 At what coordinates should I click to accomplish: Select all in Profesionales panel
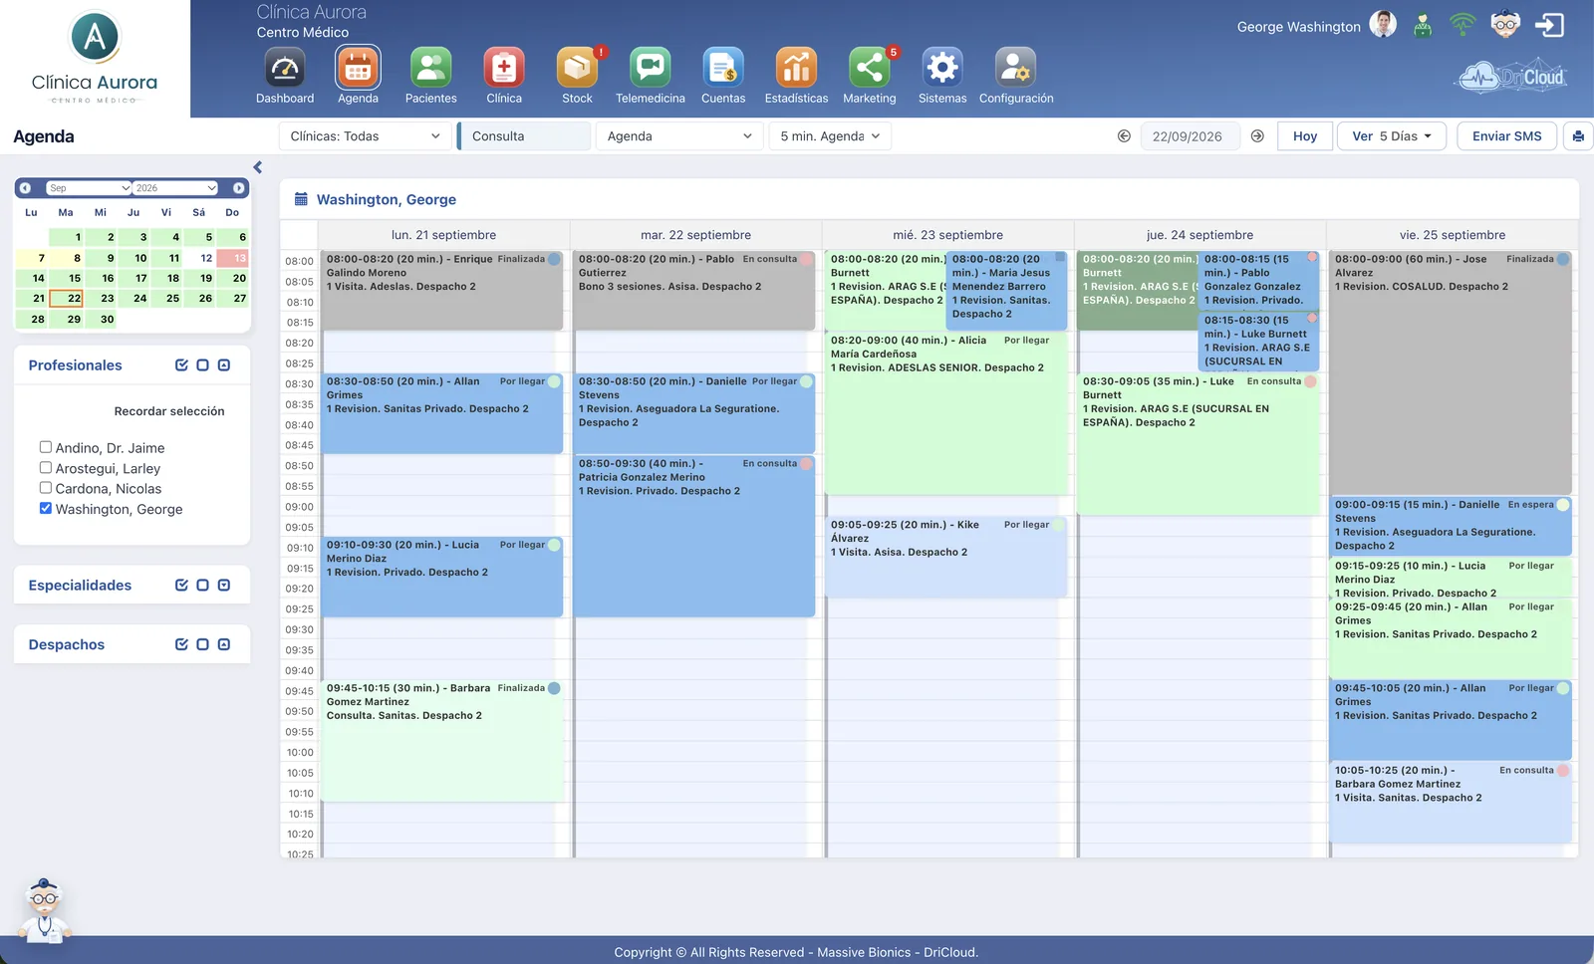tap(181, 365)
